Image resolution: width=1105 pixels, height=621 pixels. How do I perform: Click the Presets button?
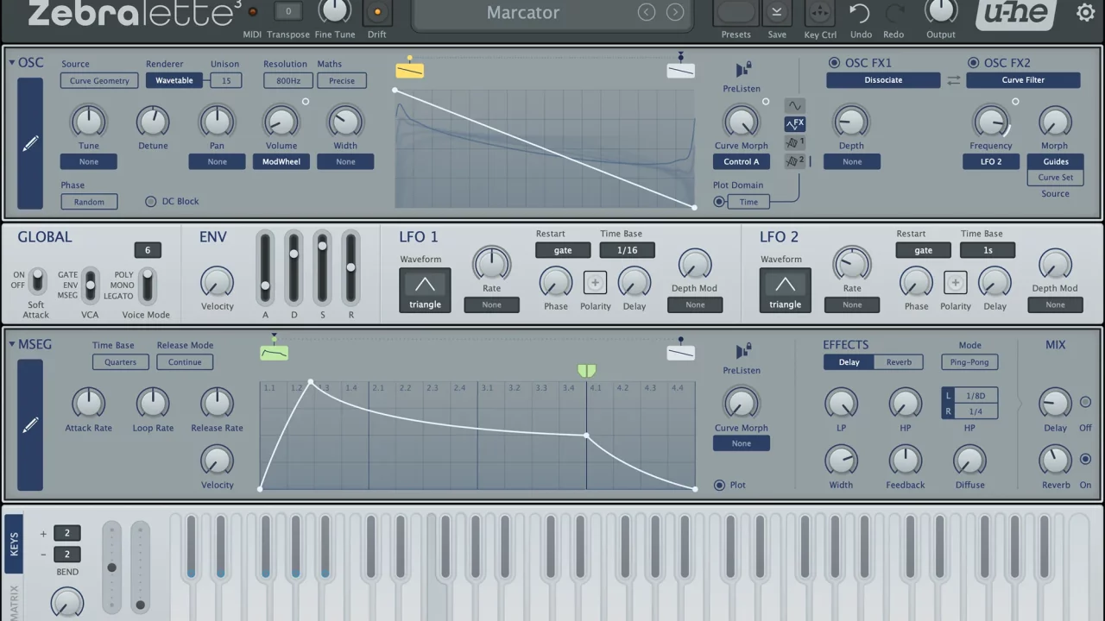pyautogui.click(x=736, y=13)
